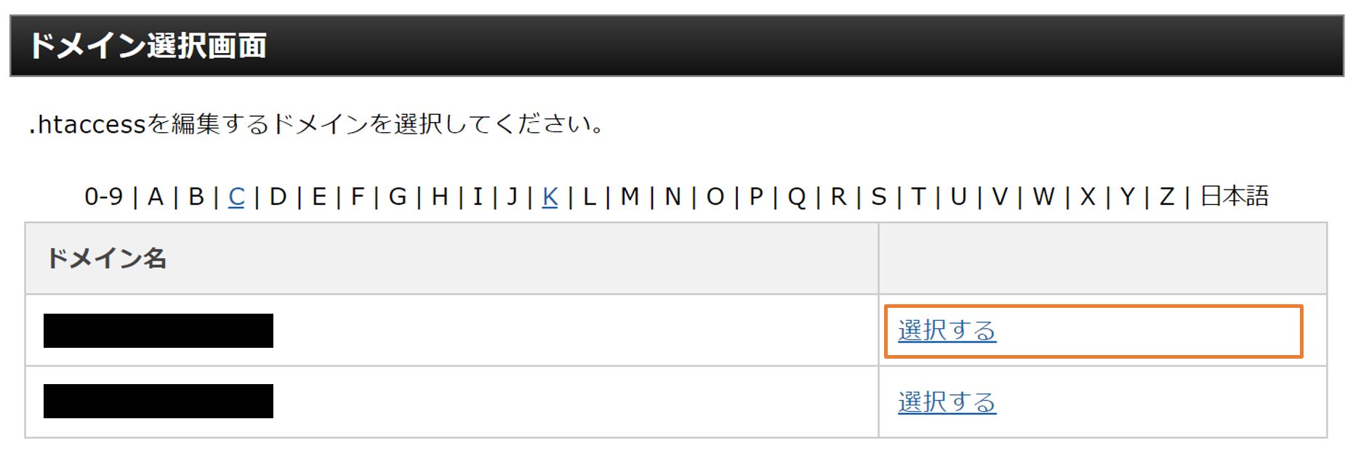
Task: Click the underlined K filter link
Action: (x=548, y=197)
